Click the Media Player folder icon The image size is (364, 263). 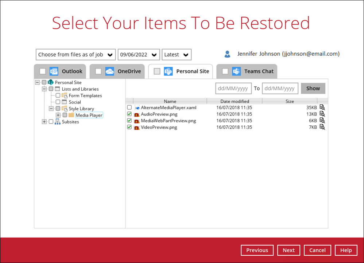click(71, 115)
